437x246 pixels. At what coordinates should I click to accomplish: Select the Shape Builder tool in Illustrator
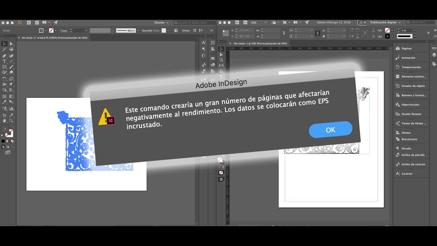tap(4, 90)
